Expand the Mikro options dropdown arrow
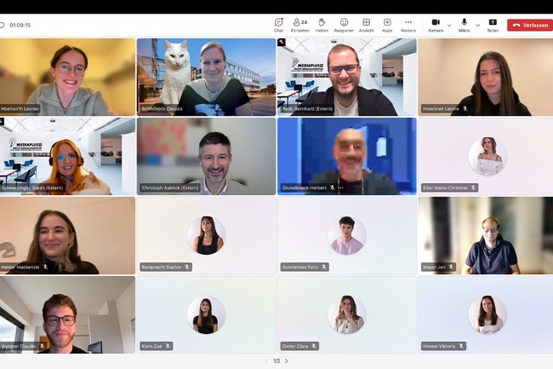This screenshot has height=369, width=553. click(x=477, y=25)
